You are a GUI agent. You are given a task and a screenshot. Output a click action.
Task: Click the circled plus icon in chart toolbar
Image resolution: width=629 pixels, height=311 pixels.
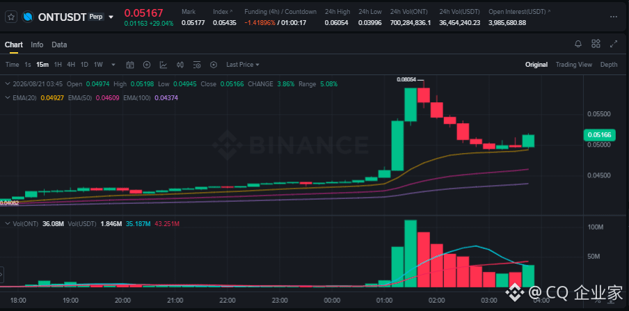146,65
